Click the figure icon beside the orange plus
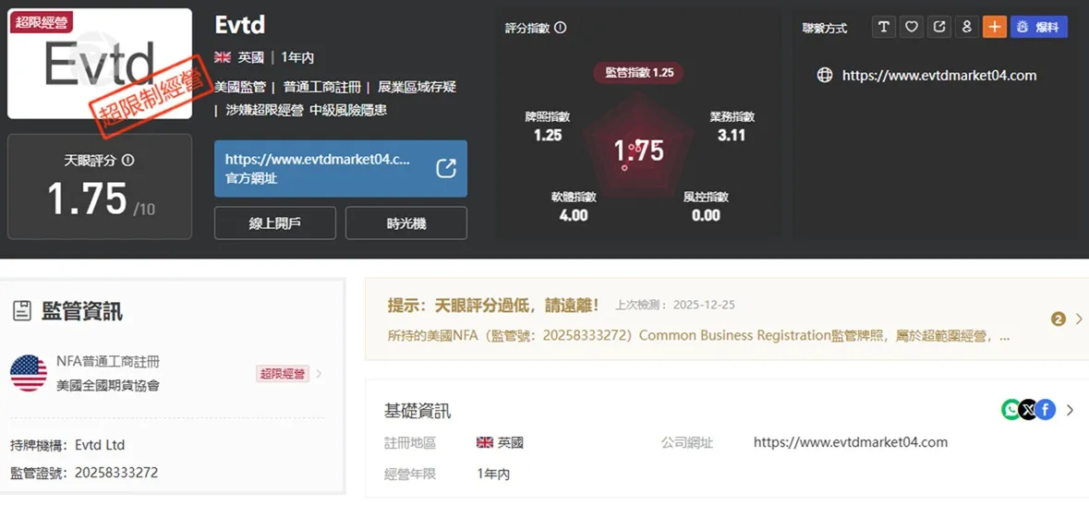The image size is (1089, 505). coord(967,27)
